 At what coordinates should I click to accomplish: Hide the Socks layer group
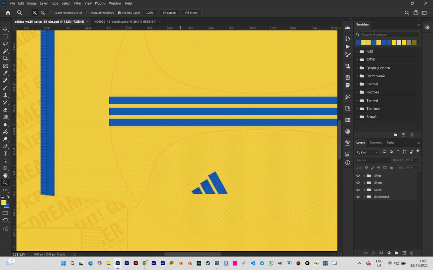(358, 190)
